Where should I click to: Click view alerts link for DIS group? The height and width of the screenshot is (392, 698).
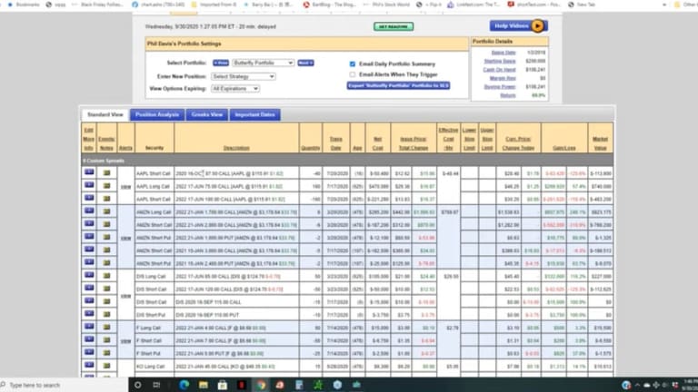tap(126, 296)
